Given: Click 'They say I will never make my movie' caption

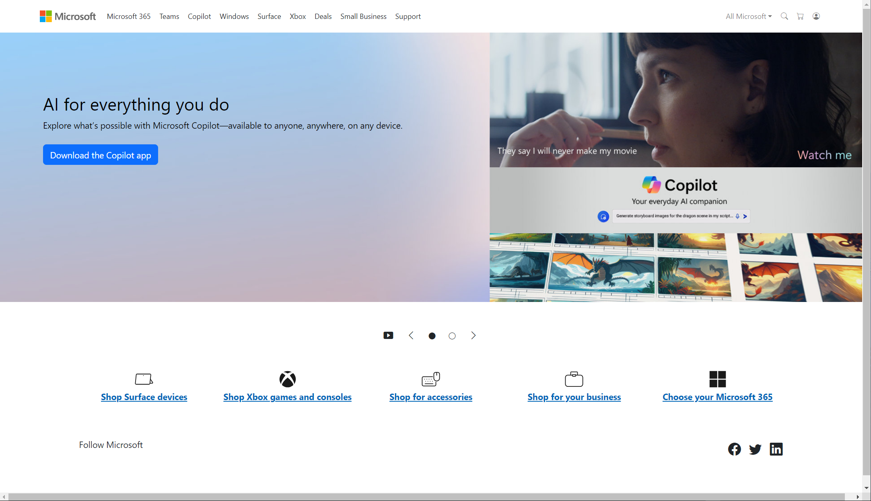Looking at the screenshot, I should (x=567, y=151).
